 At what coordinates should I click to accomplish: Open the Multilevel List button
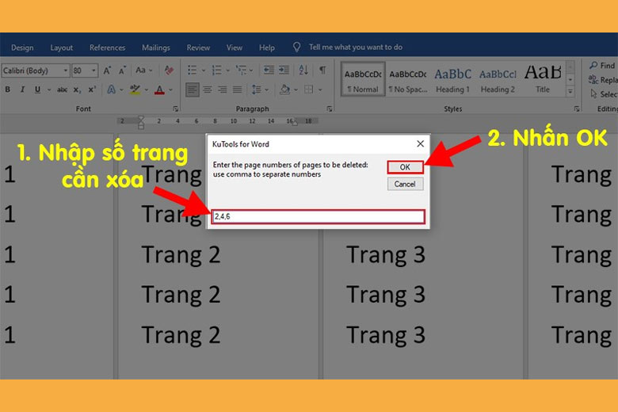pos(241,71)
